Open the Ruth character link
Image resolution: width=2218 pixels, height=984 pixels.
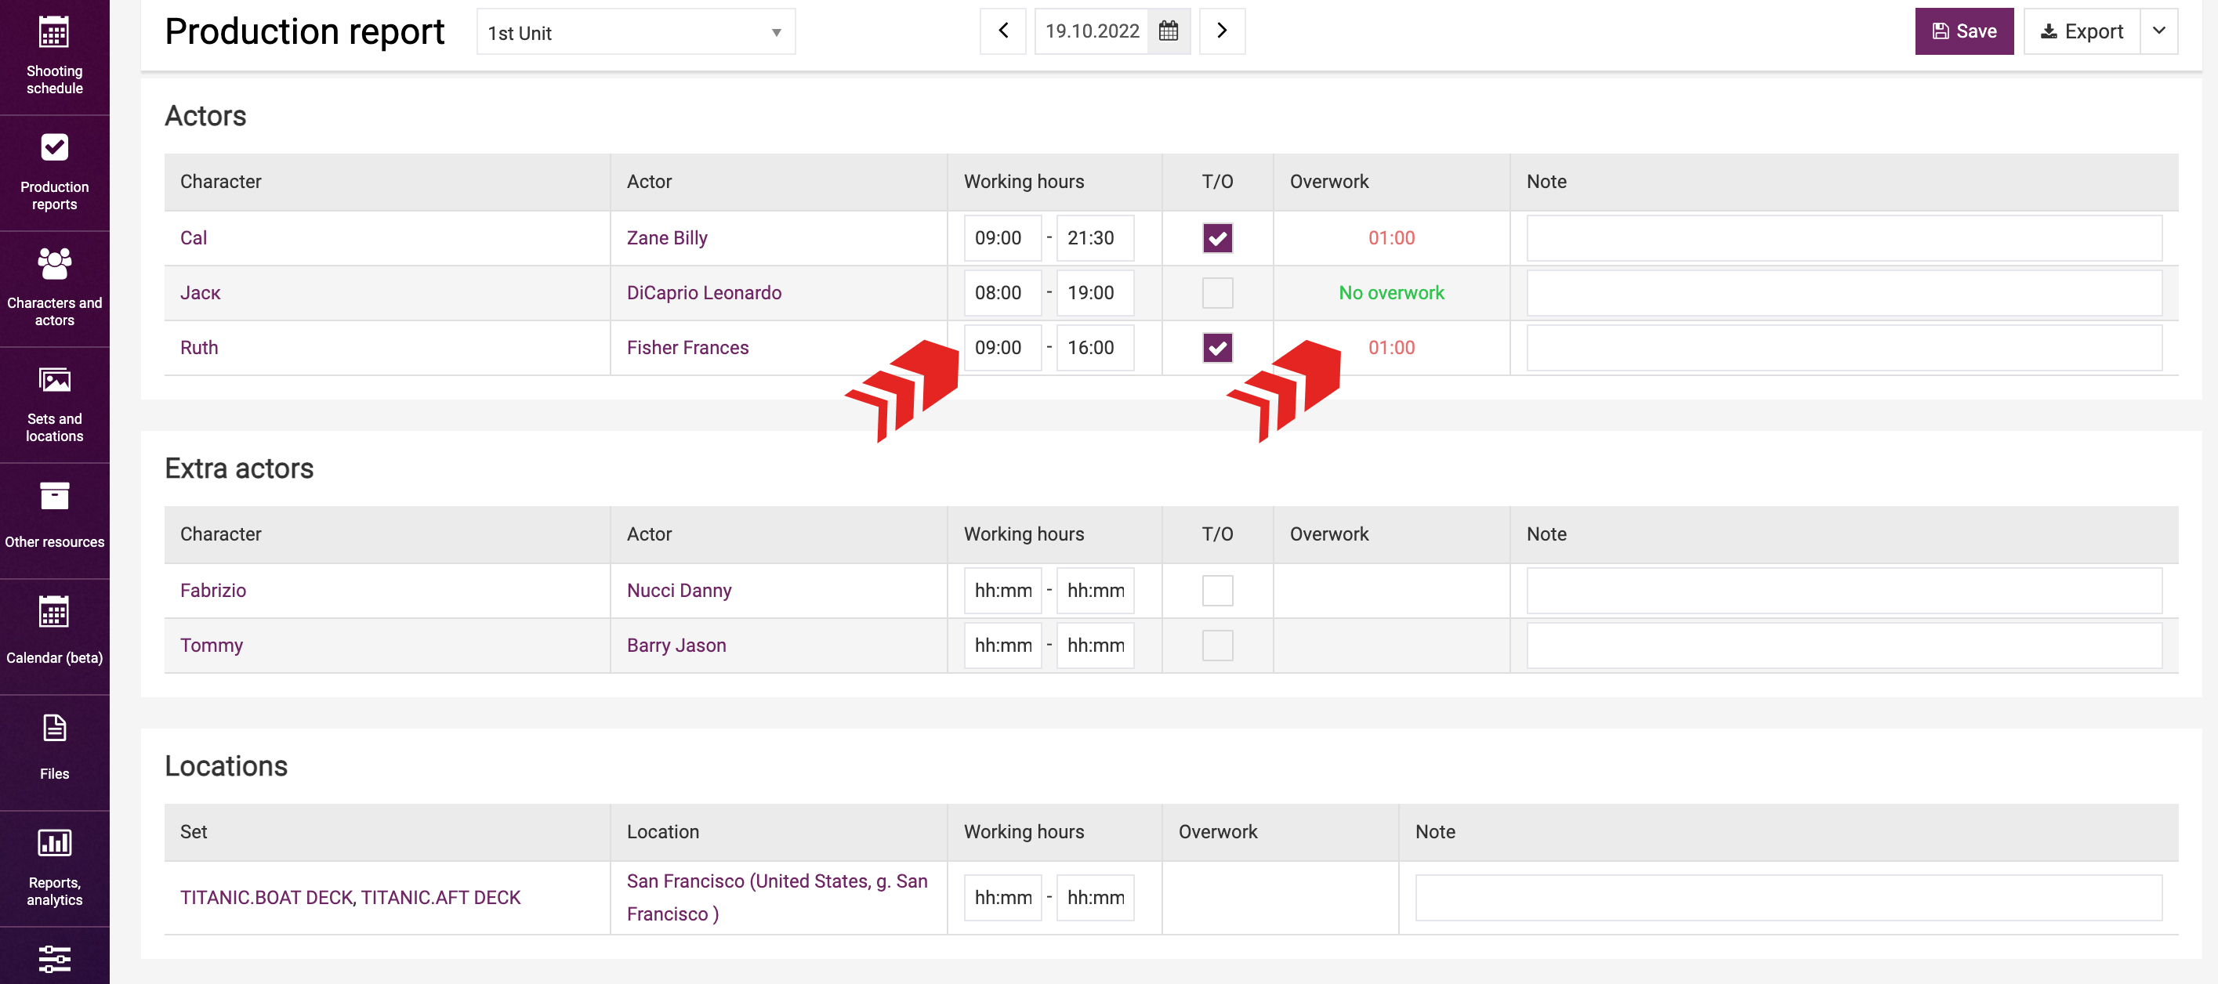(199, 348)
